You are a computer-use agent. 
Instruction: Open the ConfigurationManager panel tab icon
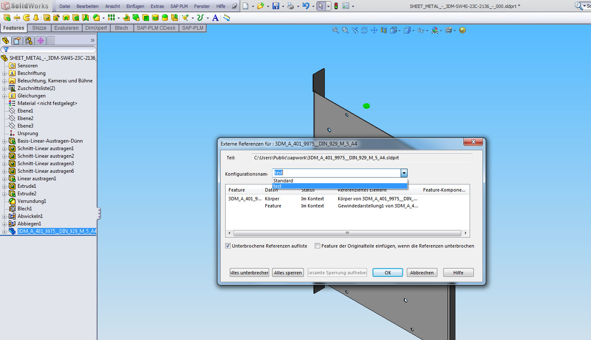click(x=28, y=41)
